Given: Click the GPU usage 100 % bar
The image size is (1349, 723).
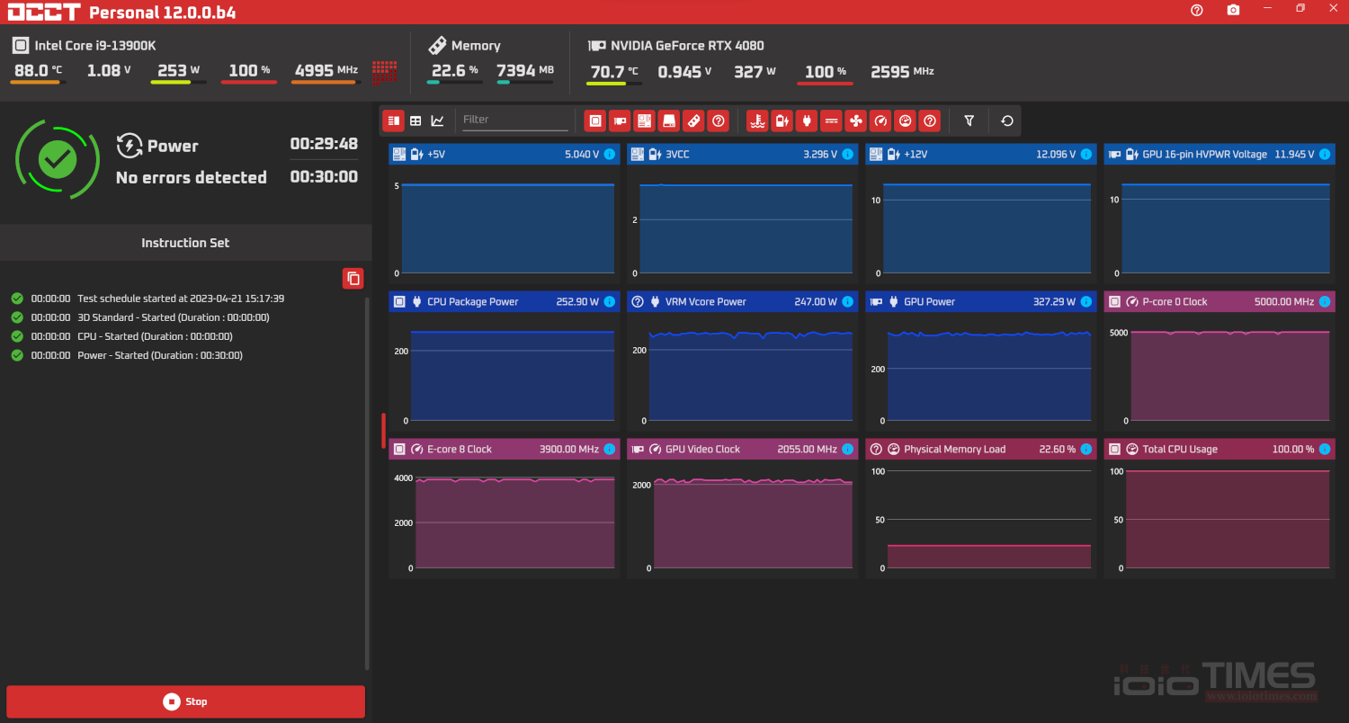Looking at the screenshot, I should 825,83.
